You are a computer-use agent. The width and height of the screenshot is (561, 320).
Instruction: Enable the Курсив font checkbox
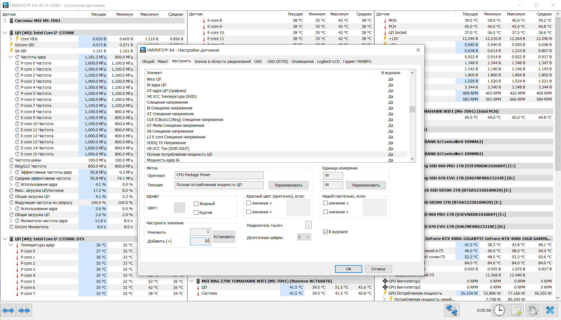[x=196, y=213]
